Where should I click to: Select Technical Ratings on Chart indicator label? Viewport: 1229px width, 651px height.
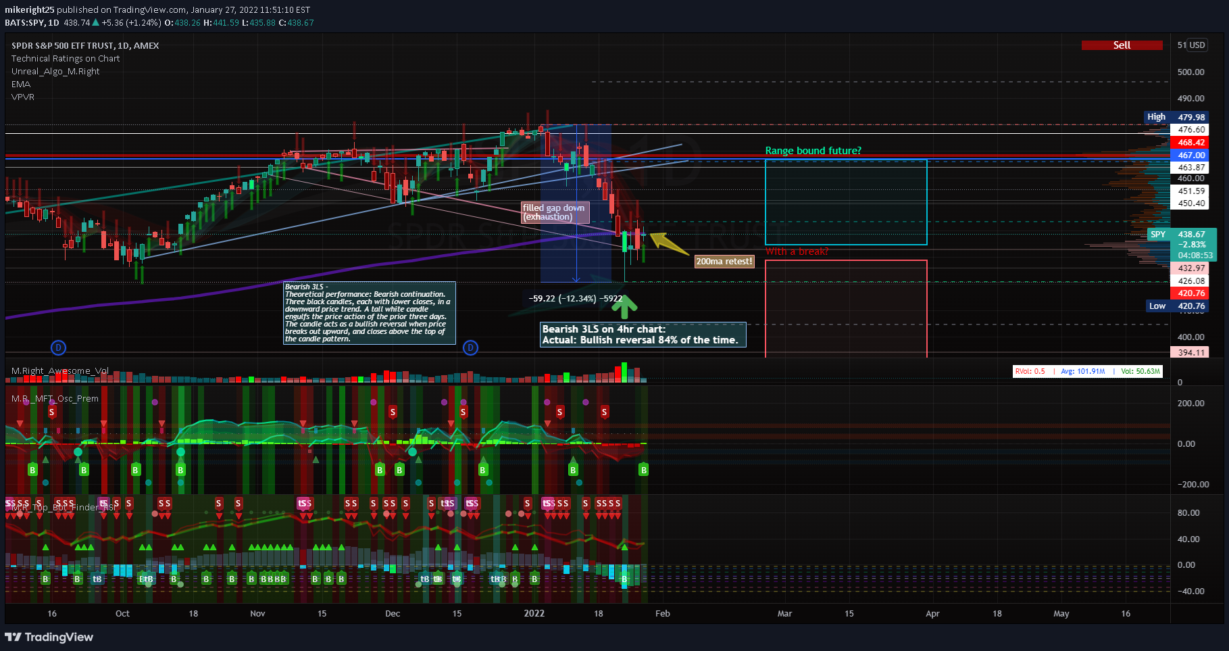66,59
